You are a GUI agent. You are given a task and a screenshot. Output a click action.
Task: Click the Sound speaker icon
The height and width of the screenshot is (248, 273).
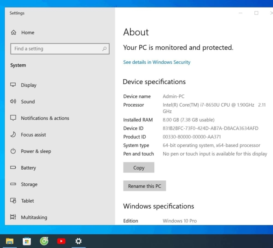point(13,101)
